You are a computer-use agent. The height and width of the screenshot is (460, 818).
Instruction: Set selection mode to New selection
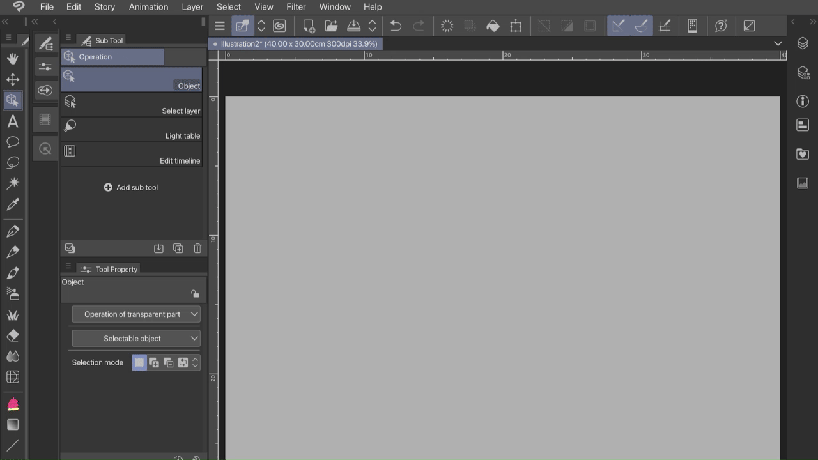click(x=139, y=363)
